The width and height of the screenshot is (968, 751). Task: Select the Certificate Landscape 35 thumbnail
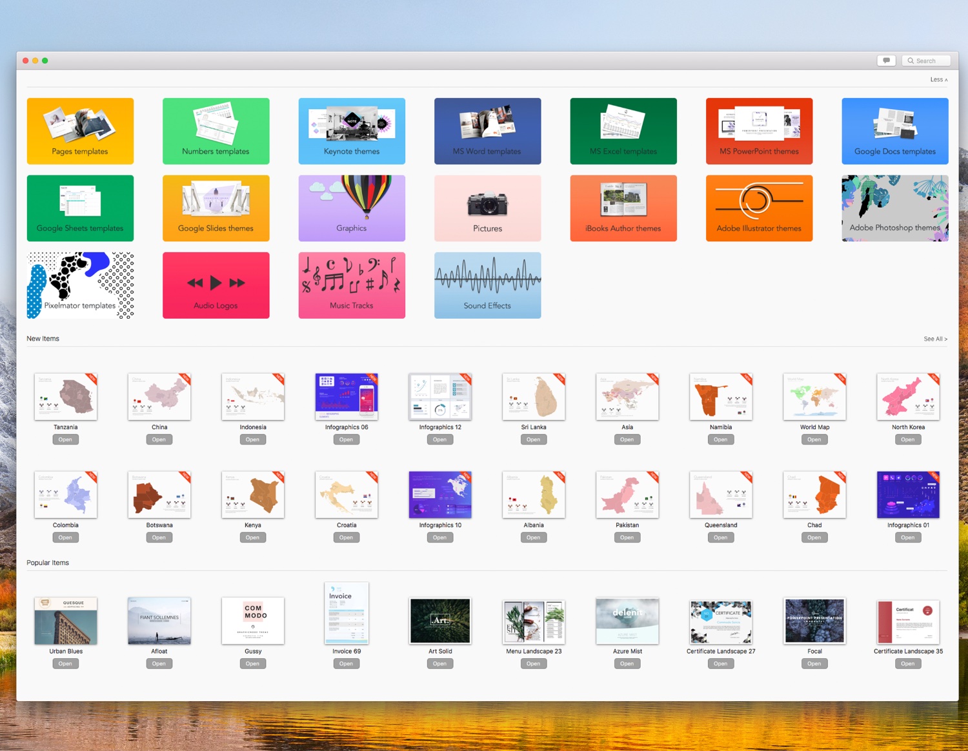908,621
